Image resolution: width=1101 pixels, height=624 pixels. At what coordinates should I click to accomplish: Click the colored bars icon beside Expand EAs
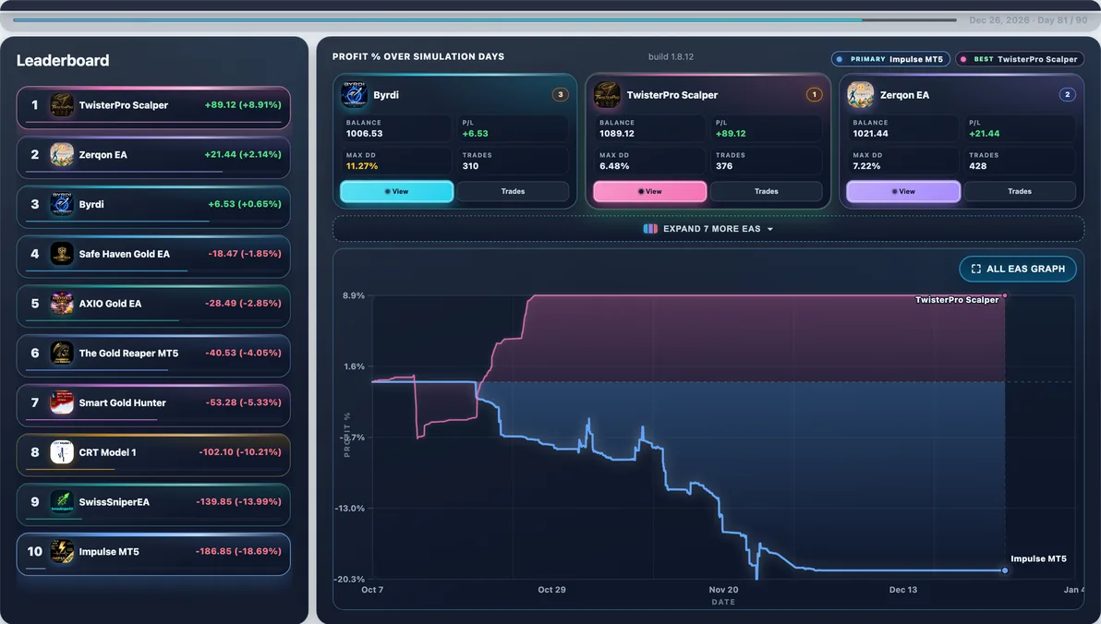pyautogui.click(x=650, y=229)
